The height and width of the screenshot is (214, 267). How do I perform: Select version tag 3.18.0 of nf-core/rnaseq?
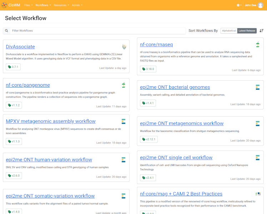pos(148,69)
